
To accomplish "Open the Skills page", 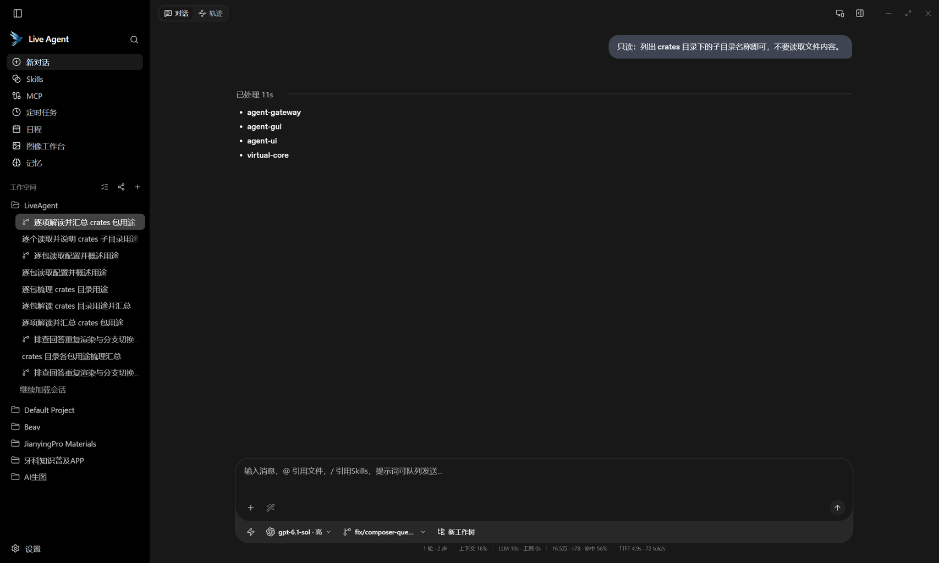I will click(x=75, y=79).
